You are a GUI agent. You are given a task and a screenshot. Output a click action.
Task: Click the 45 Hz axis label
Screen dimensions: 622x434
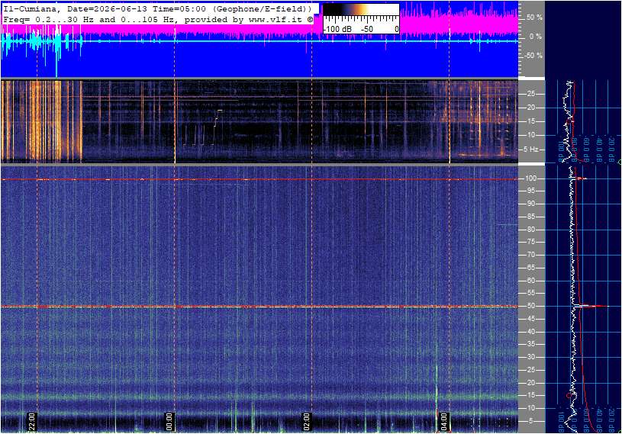click(530, 319)
